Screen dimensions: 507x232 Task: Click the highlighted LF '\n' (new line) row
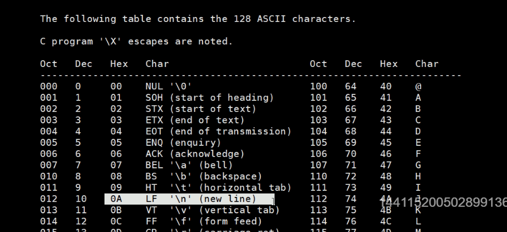189,199
